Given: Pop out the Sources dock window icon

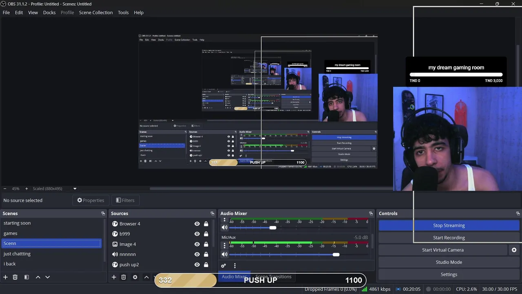Looking at the screenshot, I should point(212,214).
